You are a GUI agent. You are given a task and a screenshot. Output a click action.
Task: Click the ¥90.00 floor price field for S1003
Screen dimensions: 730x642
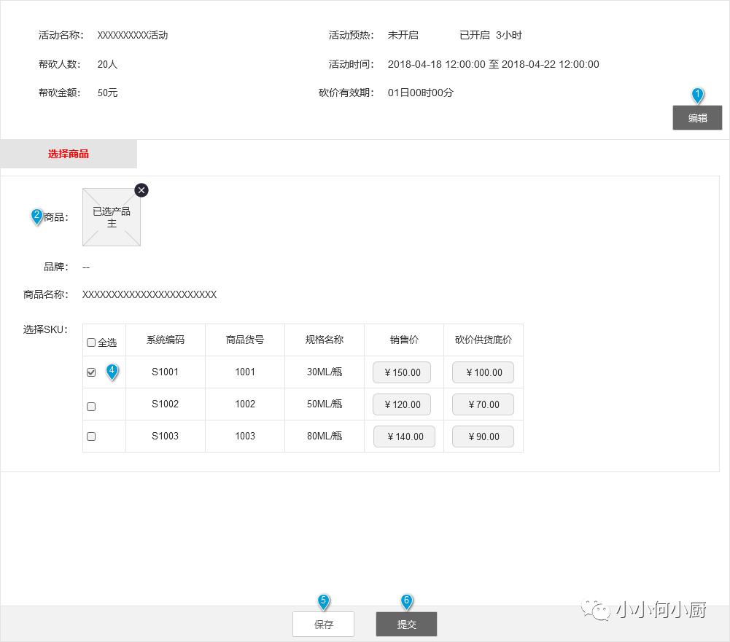tap(483, 436)
